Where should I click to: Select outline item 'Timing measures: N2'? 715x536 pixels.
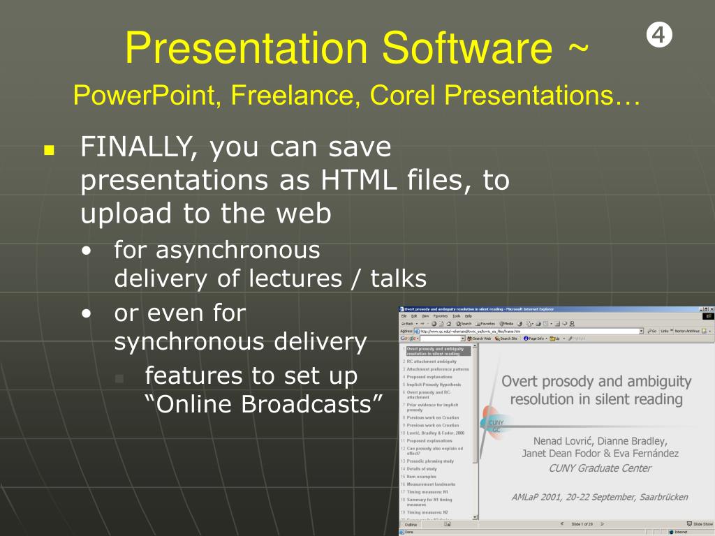coord(427,512)
